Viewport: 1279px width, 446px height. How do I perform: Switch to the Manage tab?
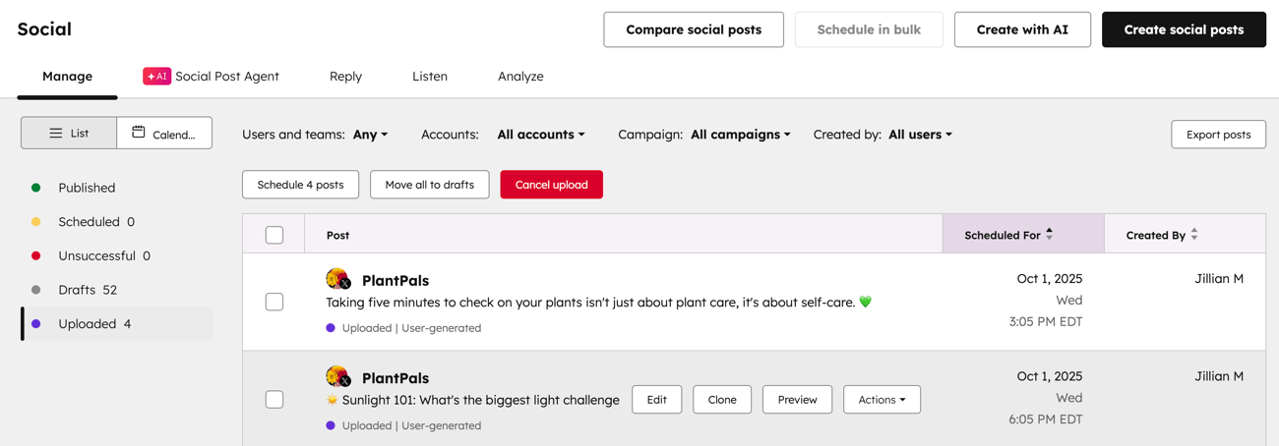point(67,77)
